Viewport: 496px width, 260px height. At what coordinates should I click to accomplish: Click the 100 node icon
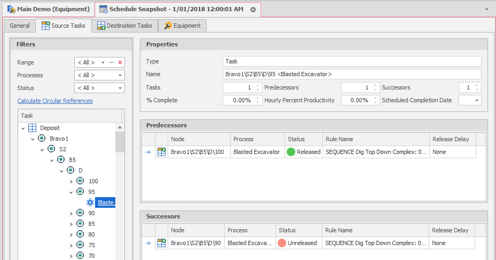(x=80, y=181)
